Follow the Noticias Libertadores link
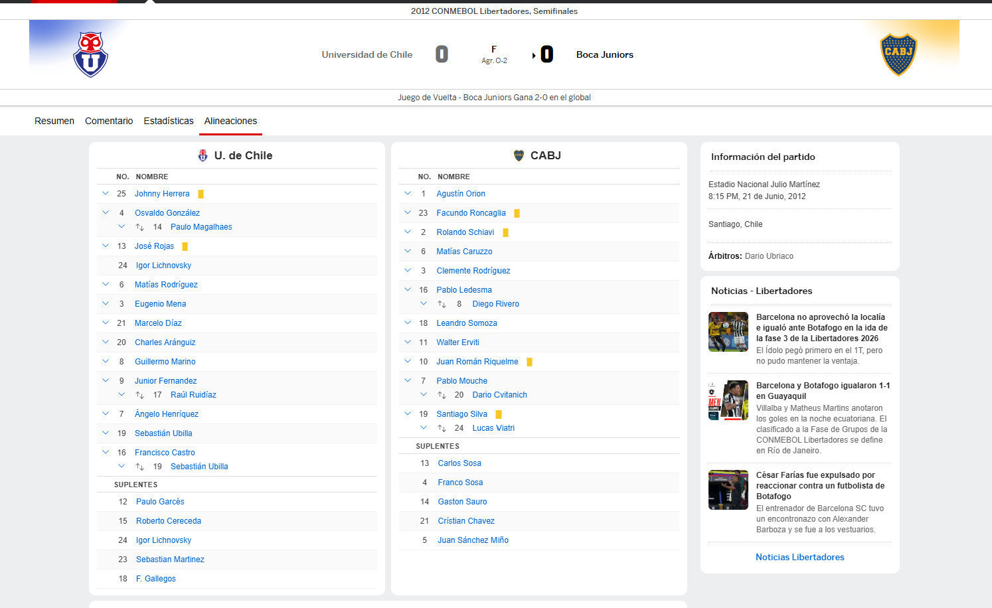Screen dimensions: 992x608 point(799,557)
